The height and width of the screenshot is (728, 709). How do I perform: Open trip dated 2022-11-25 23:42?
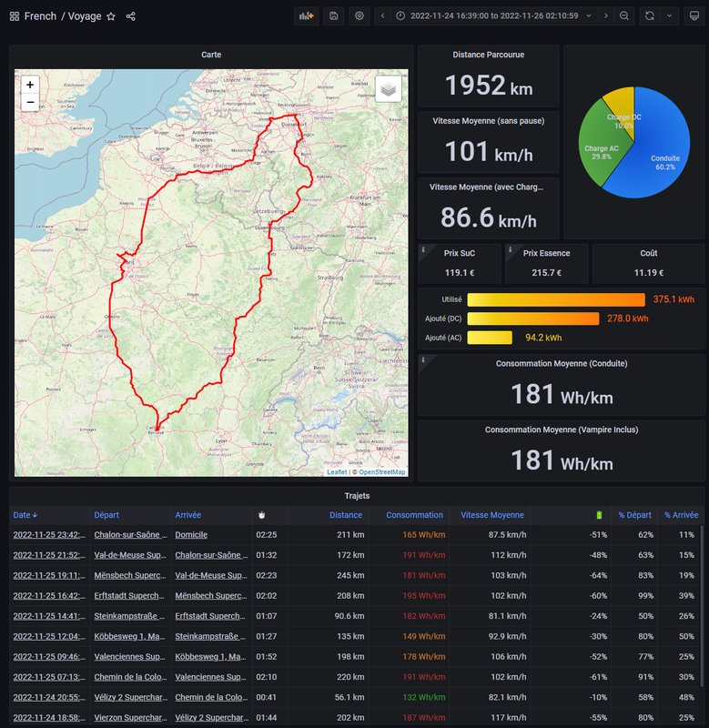tap(49, 535)
